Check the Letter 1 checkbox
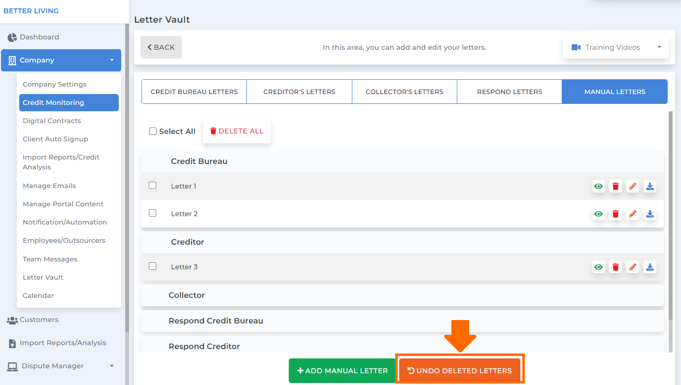The width and height of the screenshot is (681, 385). 153,186
